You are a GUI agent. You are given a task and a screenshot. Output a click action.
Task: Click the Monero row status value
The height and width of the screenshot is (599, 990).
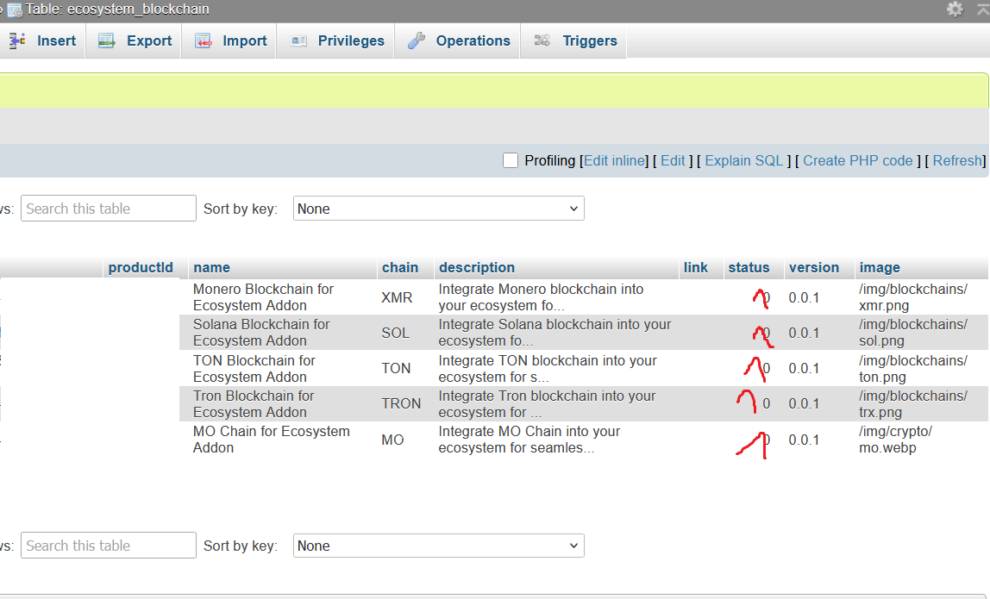click(x=766, y=297)
